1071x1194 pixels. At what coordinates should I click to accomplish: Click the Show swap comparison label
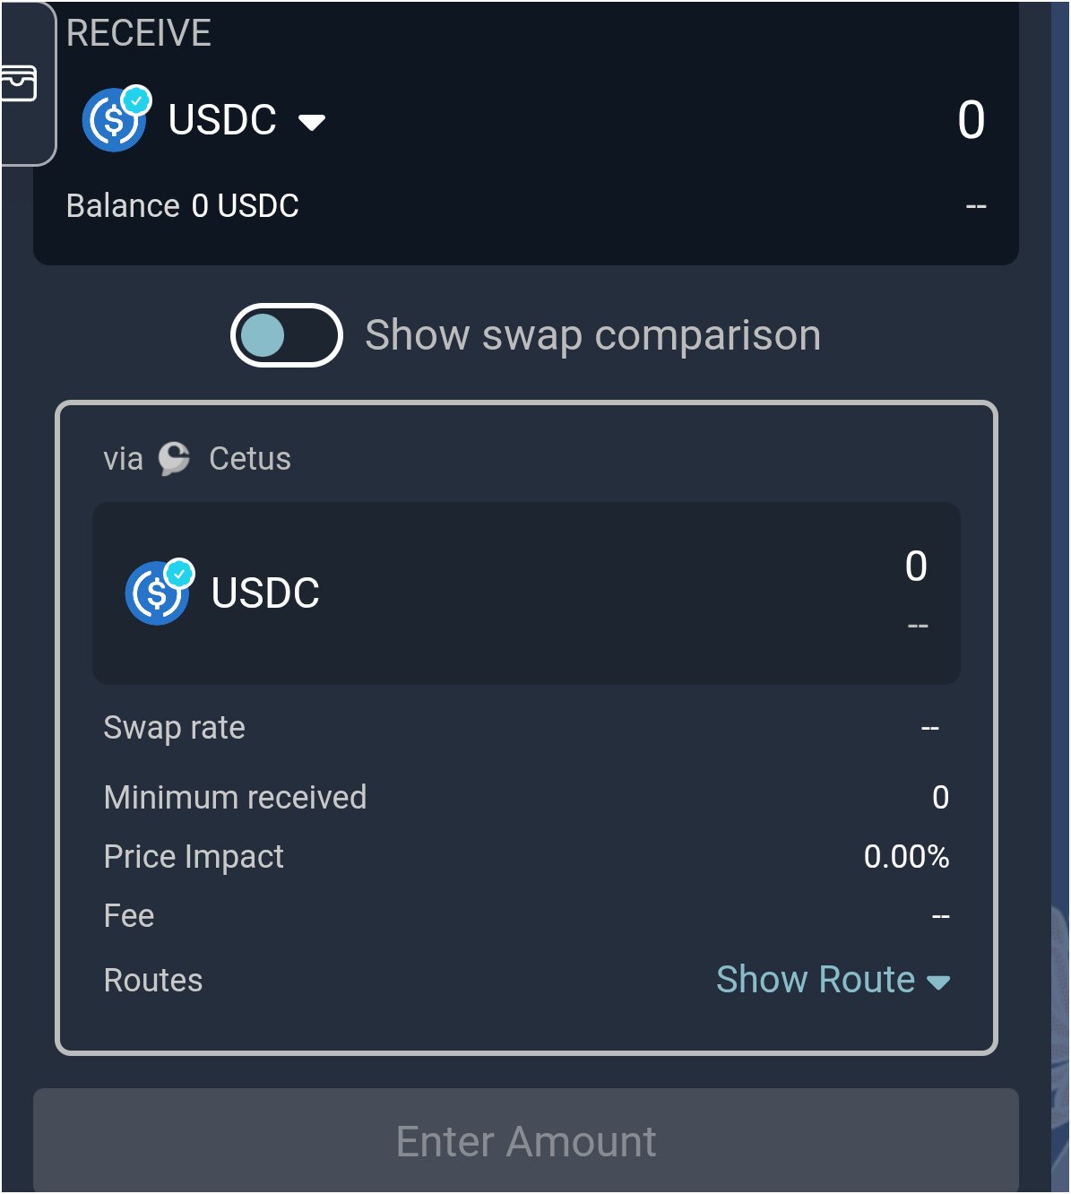point(592,336)
